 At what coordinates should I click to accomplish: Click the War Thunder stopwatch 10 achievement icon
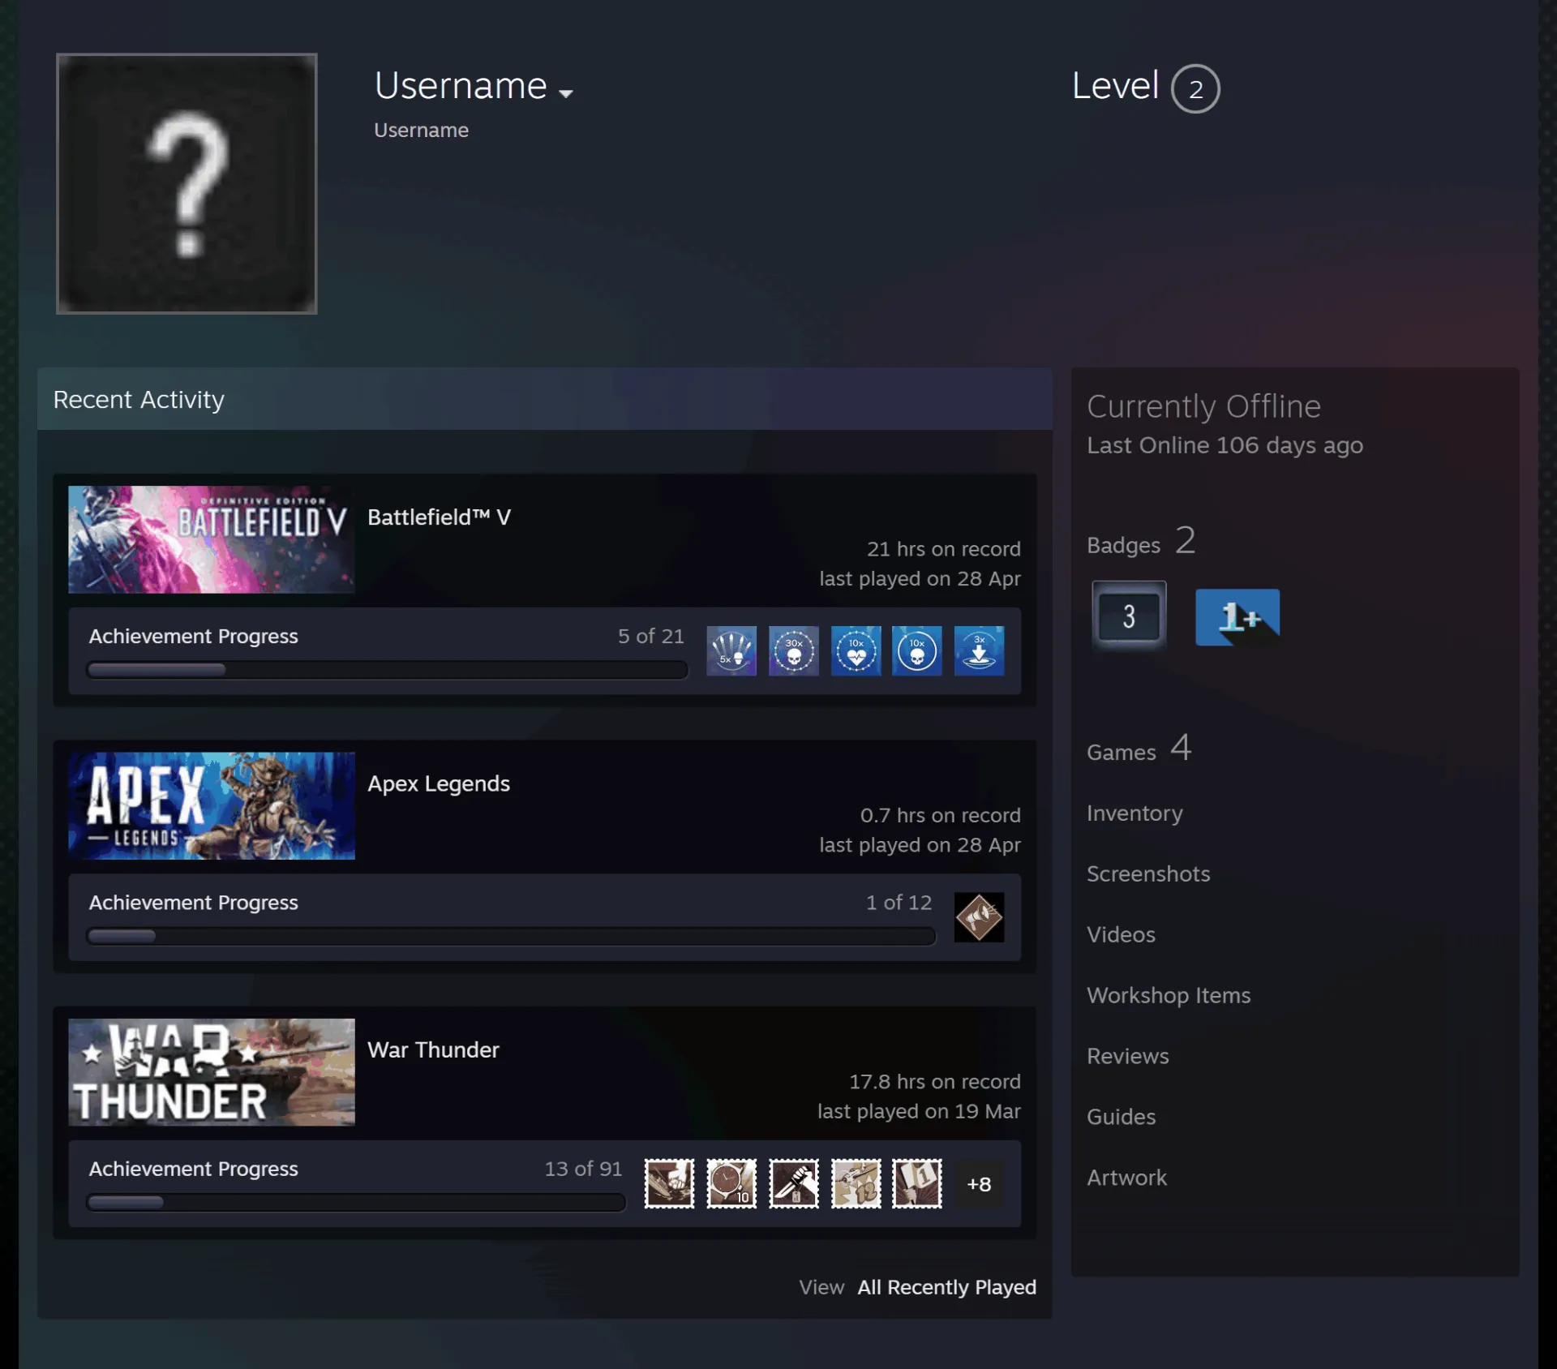(731, 1183)
